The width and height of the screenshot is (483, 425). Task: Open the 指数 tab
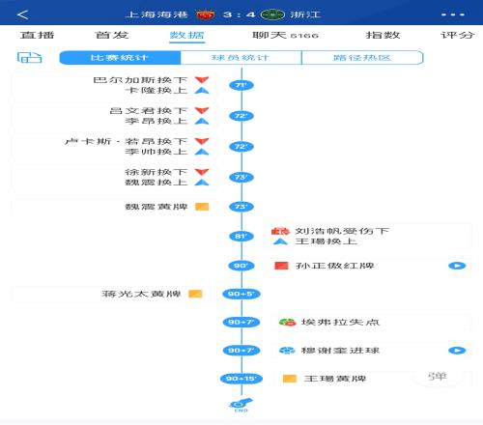[x=383, y=35]
